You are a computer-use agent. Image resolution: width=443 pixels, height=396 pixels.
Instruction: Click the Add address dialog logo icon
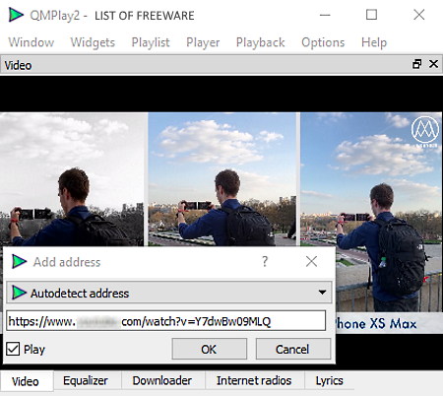click(19, 262)
